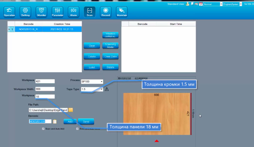Open the Setting page
The width and height of the screenshot is (254, 147).
25,12
